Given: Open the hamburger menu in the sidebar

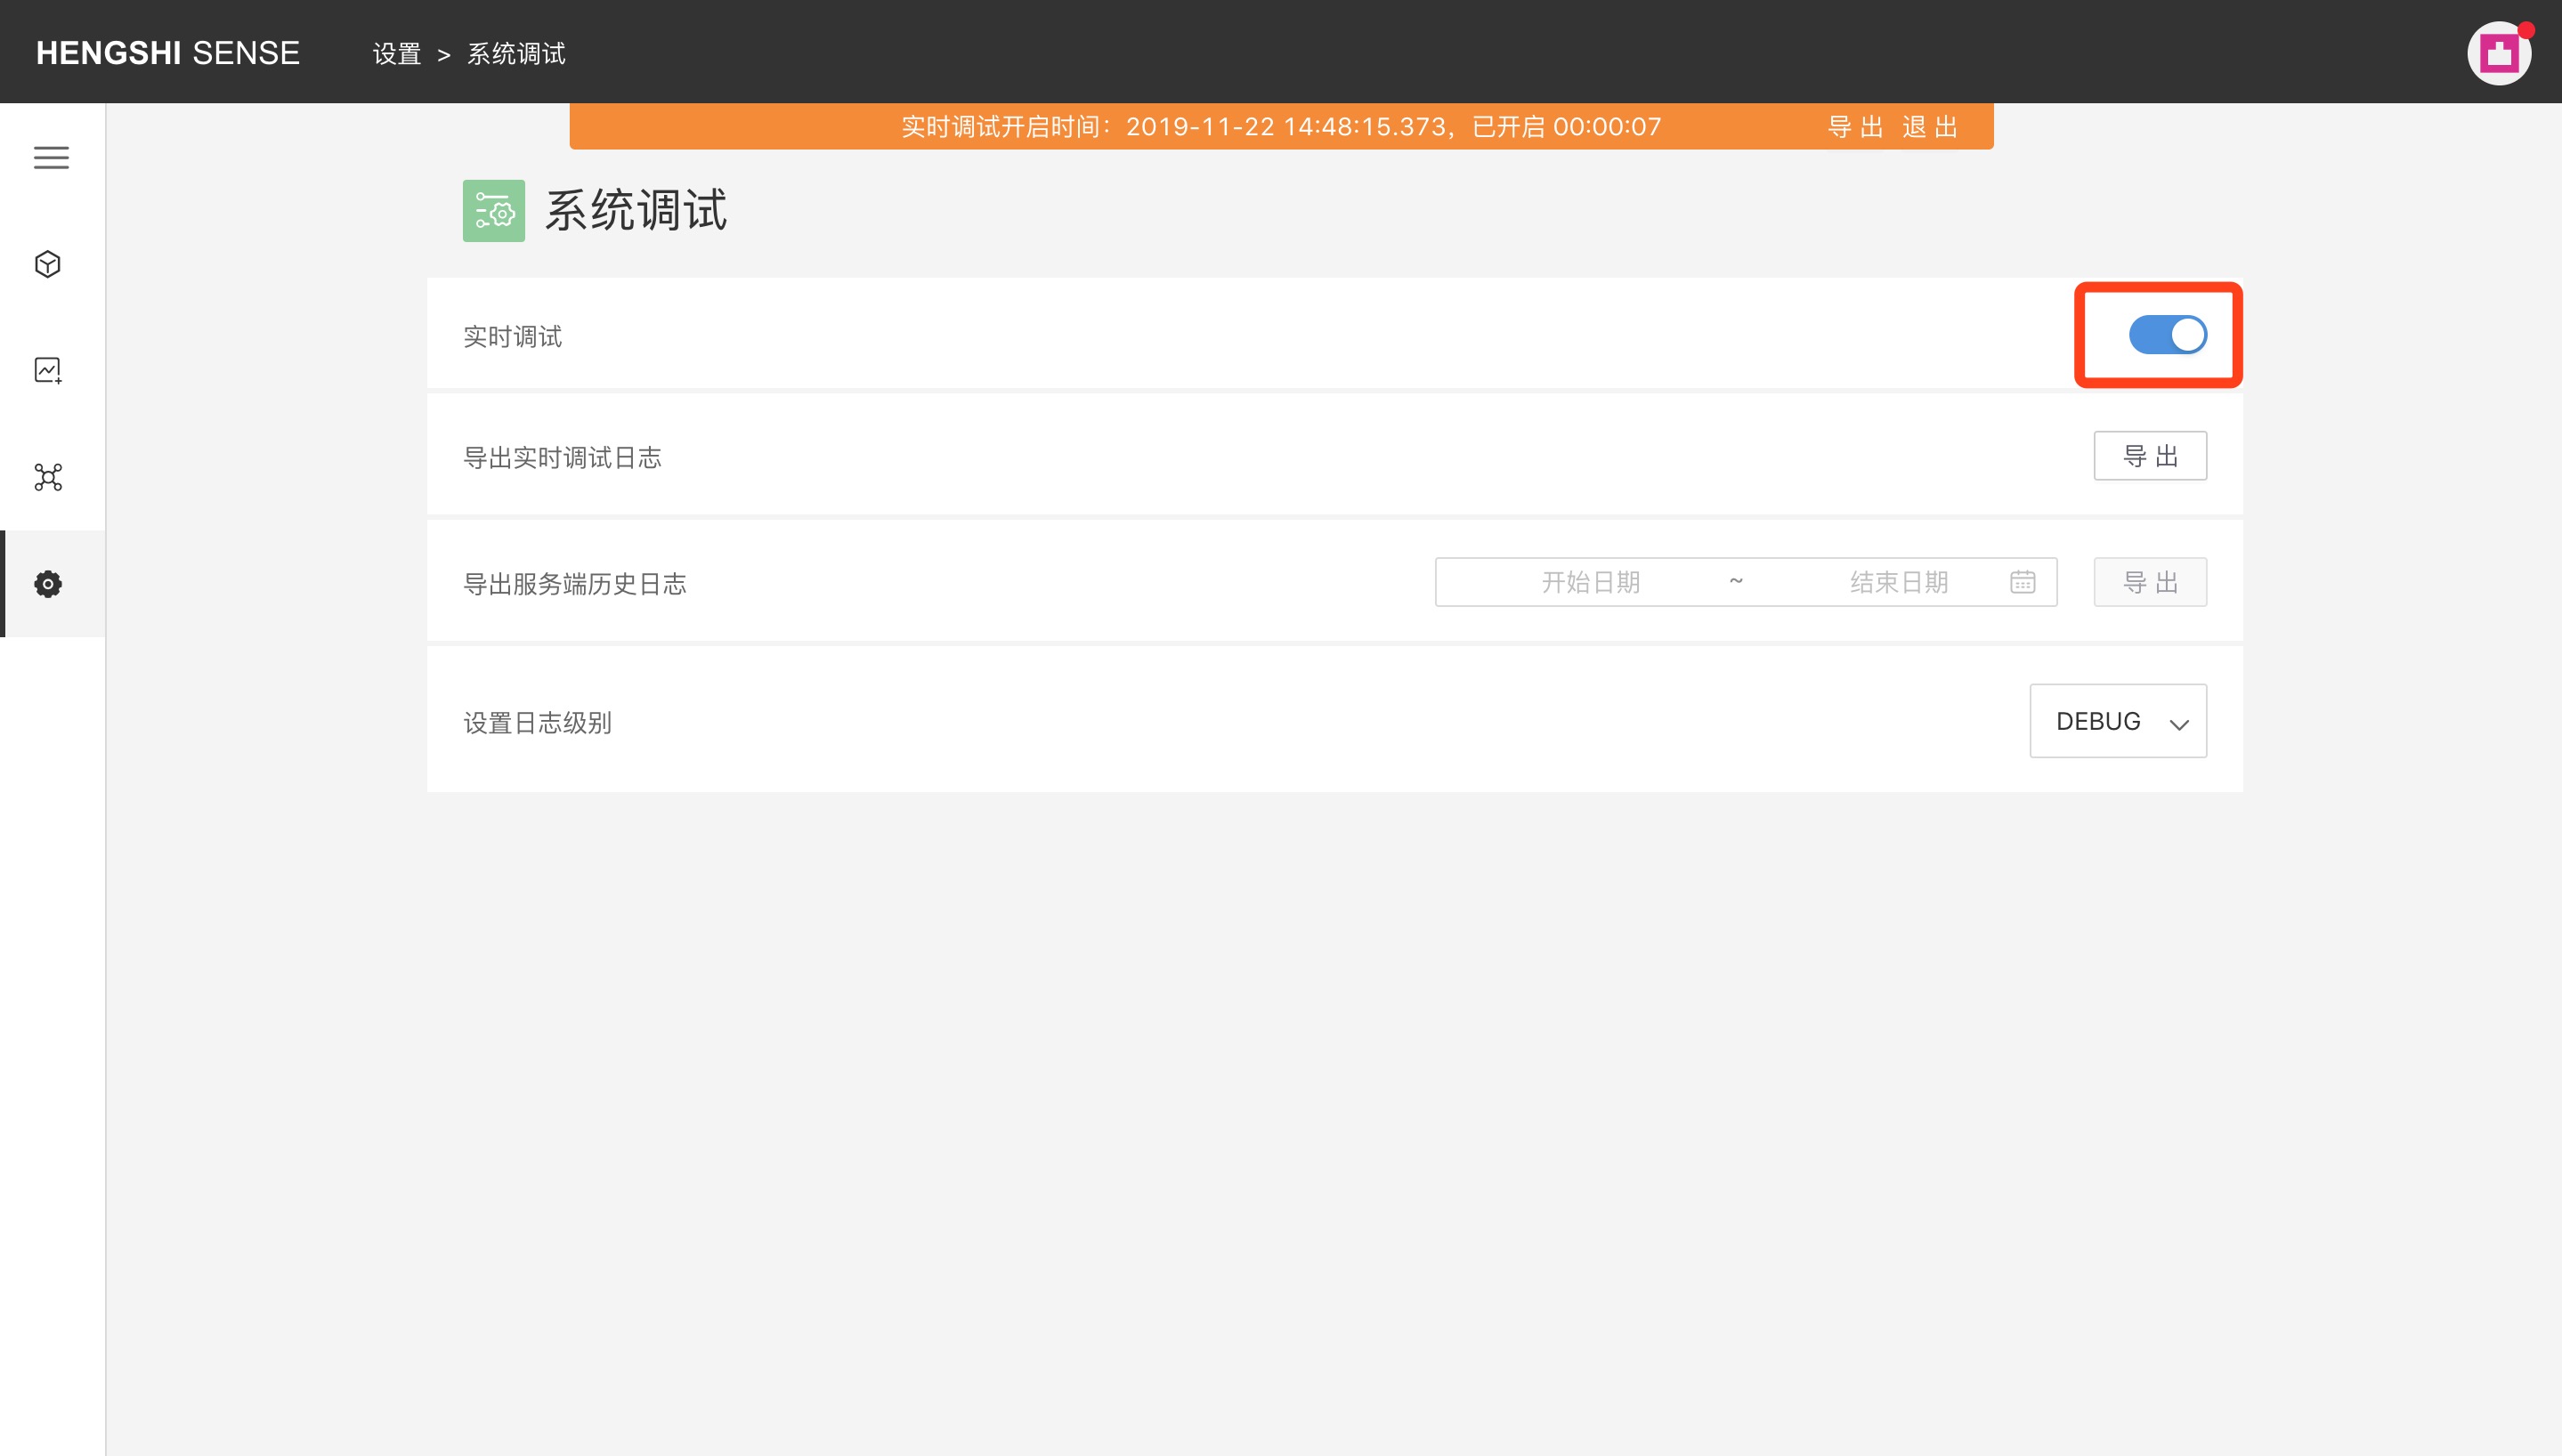Looking at the screenshot, I should tap(51, 158).
